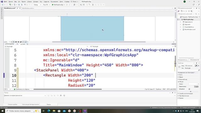Expand the Преобразование properties category

pos(178,96)
